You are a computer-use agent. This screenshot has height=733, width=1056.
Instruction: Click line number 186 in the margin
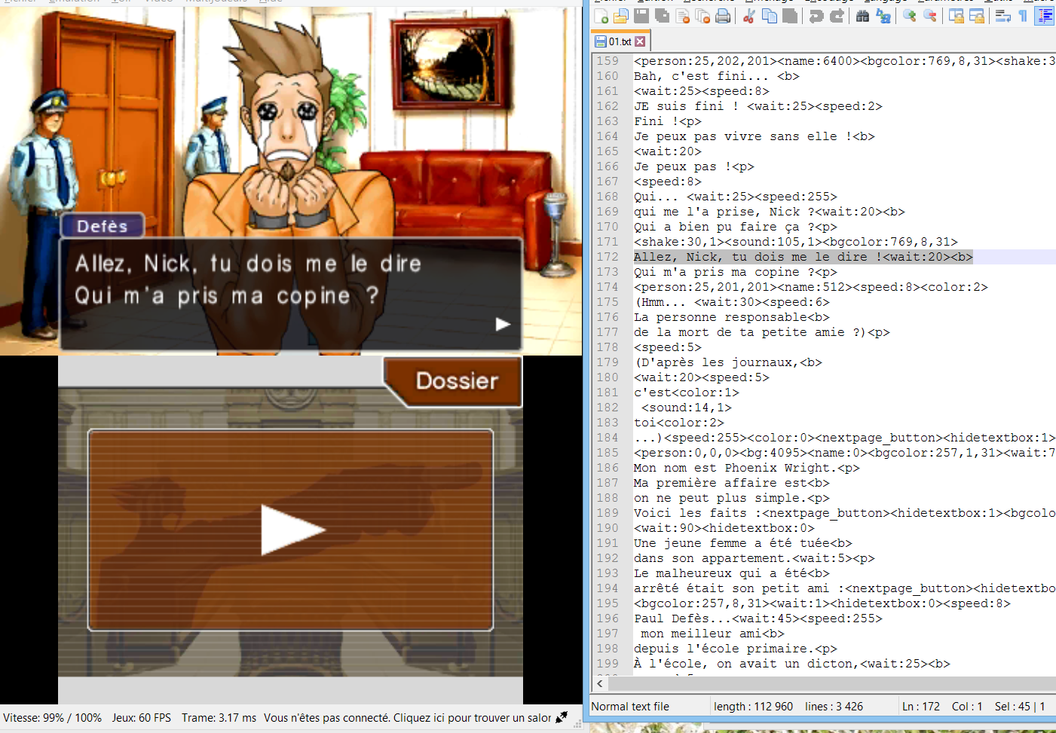608,468
